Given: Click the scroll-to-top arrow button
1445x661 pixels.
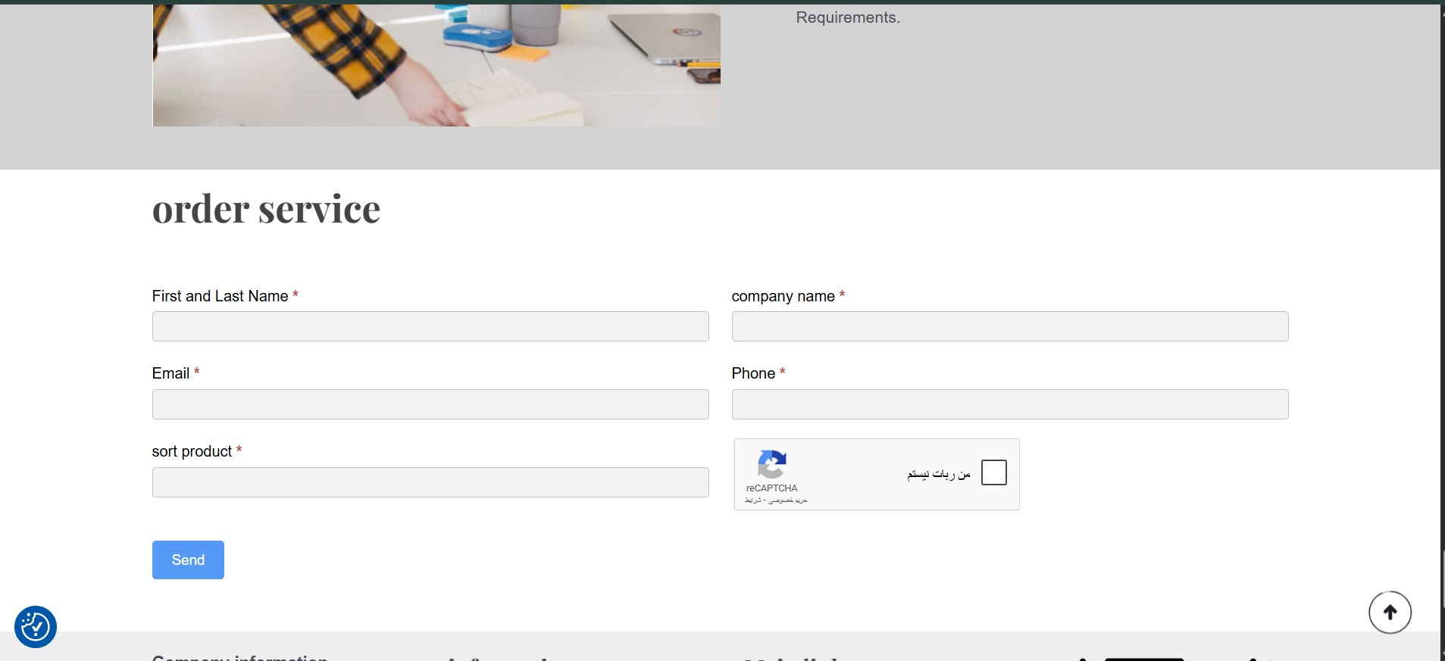Looking at the screenshot, I should (x=1389, y=613).
